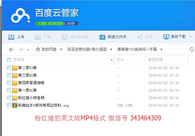Click folder icon of 第四季普通清晰

pyautogui.click(x=15, y=83)
